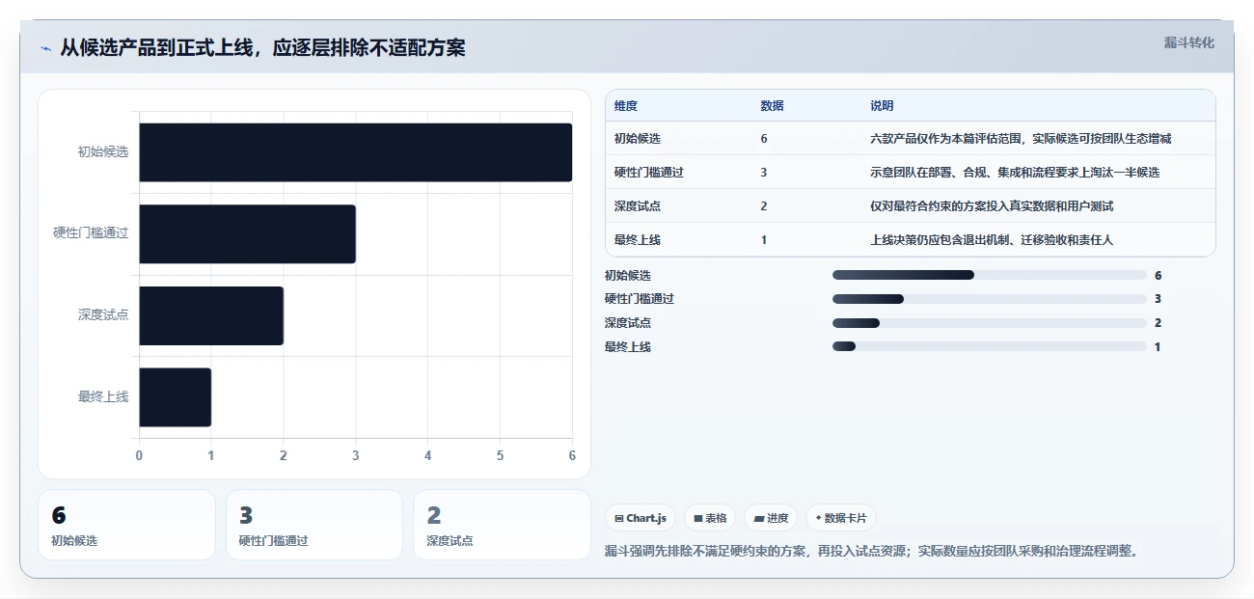The height and width of the screenshot is (599, 1254).
Task: Select the 最终上线 bar in the chart
Action: (176, 396)
